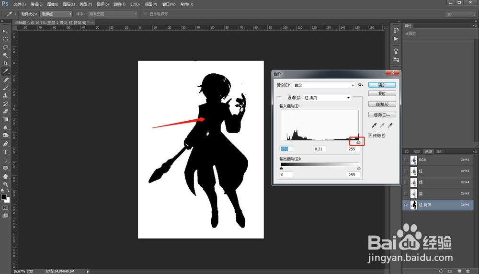Switch to the 路径 panel tab

click(440, 151)
